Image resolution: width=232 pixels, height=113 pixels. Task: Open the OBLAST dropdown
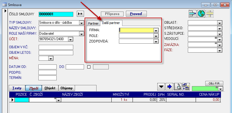[220, 23]
